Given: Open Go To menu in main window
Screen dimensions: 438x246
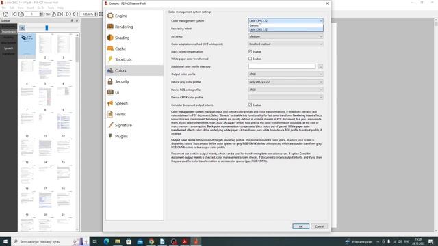Looking at the screenshot, I should tap(41, 8).
